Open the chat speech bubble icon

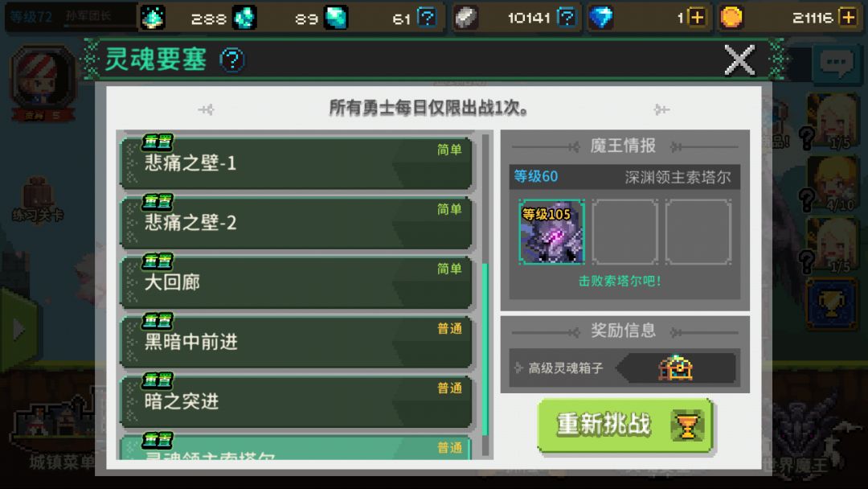pyautogui.click(x=836, y=63)
